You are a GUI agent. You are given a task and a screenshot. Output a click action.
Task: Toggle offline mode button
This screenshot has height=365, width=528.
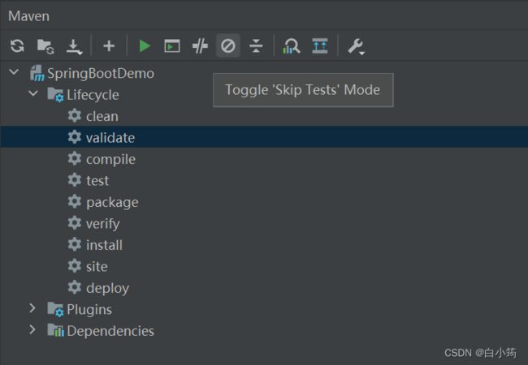click(x=200, y=46)
